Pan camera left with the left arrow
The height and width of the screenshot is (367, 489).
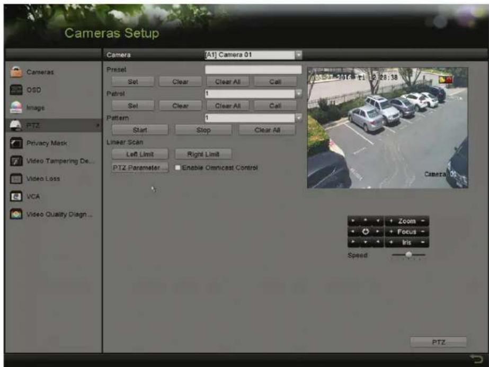click(353, 231)
